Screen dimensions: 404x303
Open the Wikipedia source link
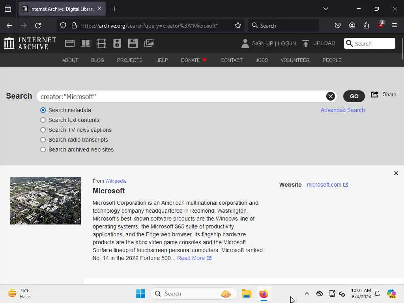116,181
